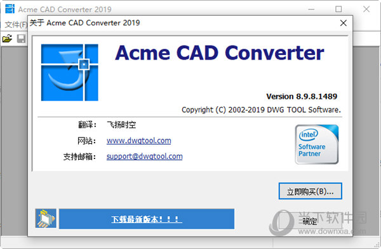Click the 立即购买(B)... buy now button
This screenshot has width=381, height=249.
pyautogui.click(x=311, y=191)
